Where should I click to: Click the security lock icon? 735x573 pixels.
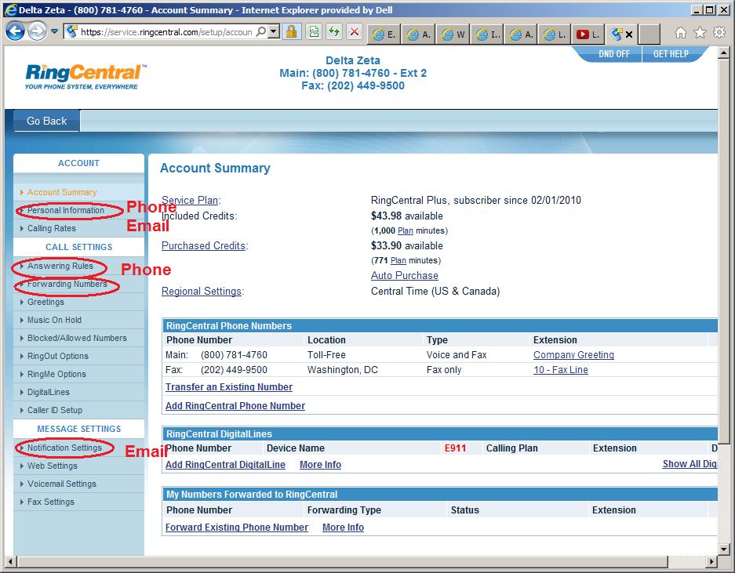tap(292, 32)
